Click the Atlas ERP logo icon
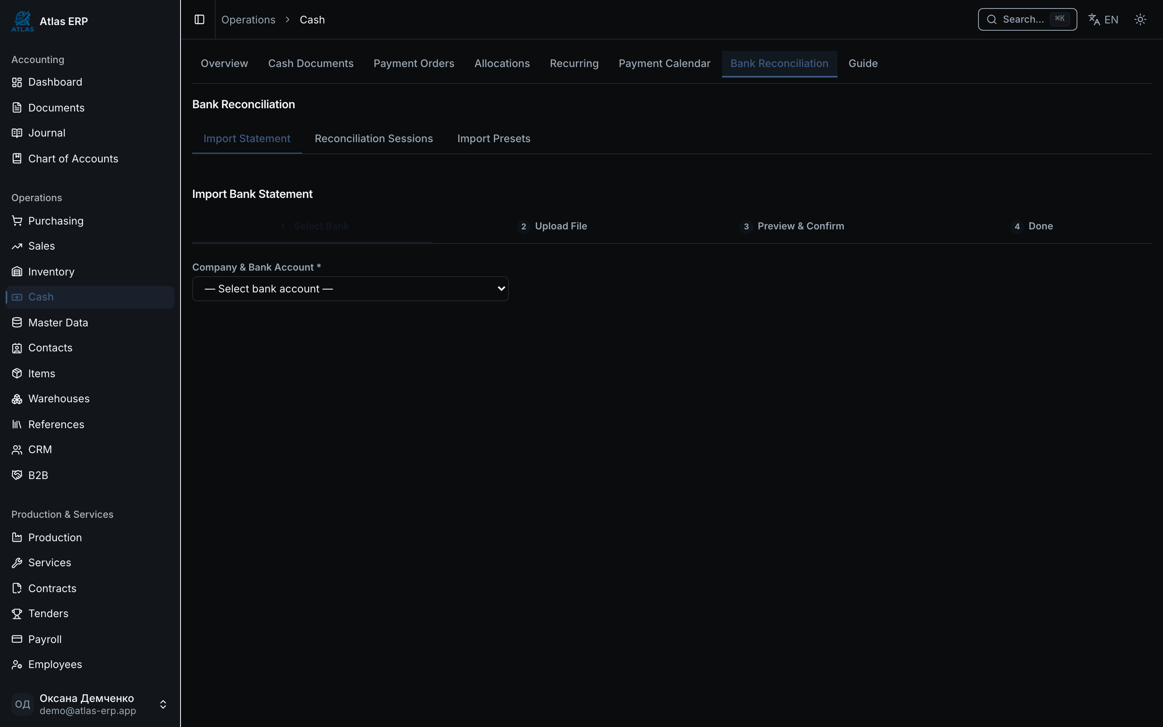Screen dimensions: 1163x727 pos(23,21)
